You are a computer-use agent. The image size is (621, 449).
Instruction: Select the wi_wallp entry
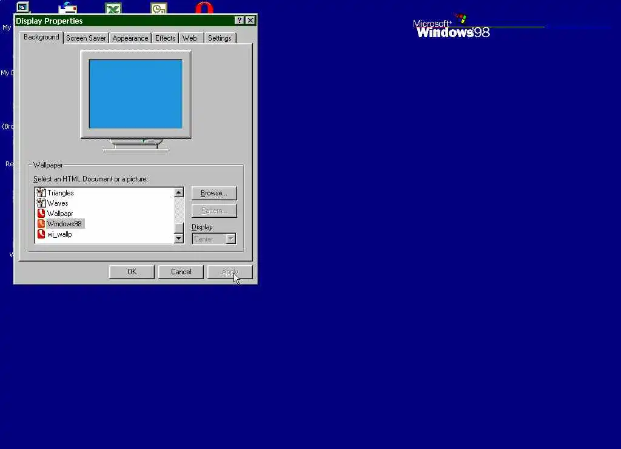(x=59, y=234)
